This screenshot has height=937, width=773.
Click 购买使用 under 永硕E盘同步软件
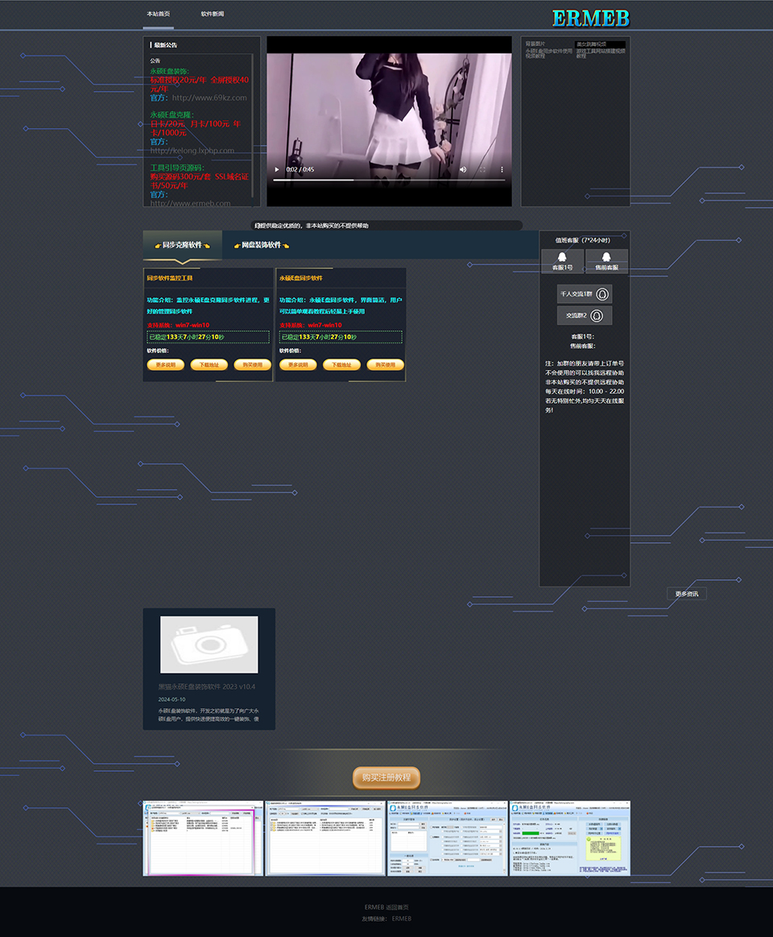pyautogui.click(x=386, y=364)
